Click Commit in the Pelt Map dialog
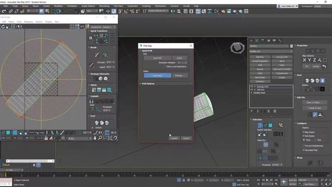Viewport: 332px width, 187px height. coord(174,138)
